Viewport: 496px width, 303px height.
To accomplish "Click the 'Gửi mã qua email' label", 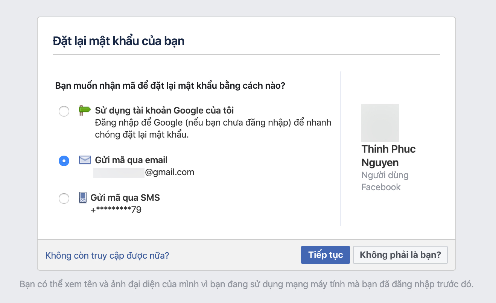I will click(131, 160).
